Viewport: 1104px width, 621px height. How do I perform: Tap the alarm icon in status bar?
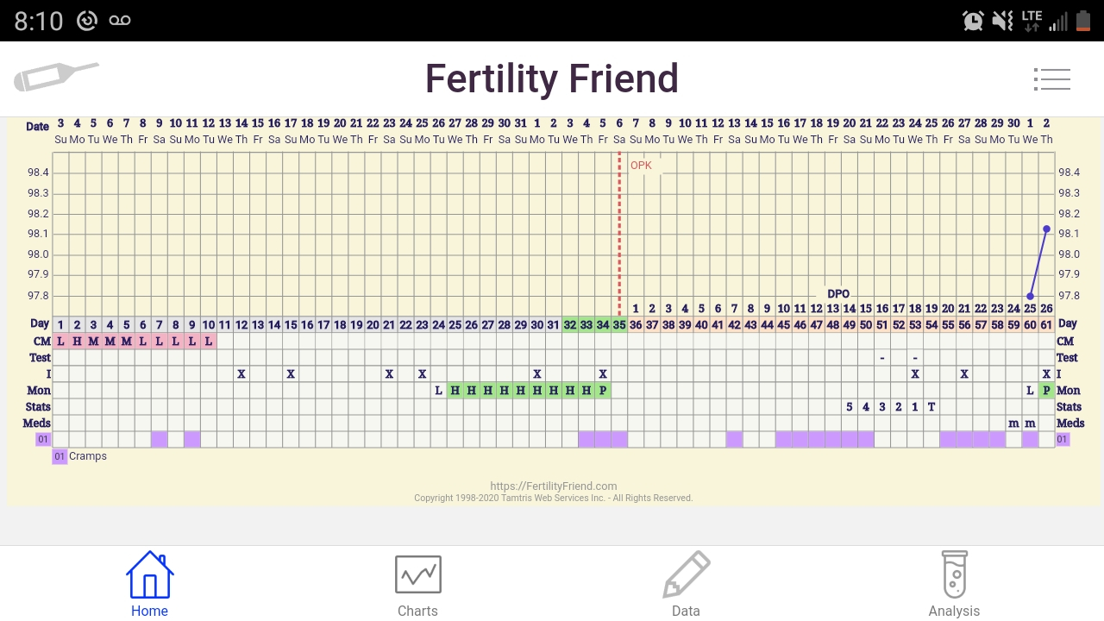click(974, 21)
